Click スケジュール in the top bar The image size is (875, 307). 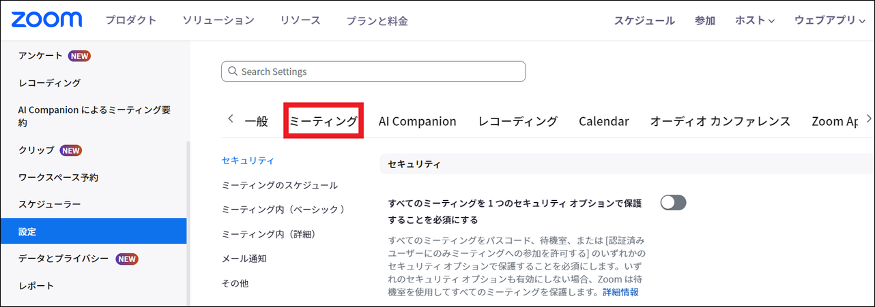644,20
